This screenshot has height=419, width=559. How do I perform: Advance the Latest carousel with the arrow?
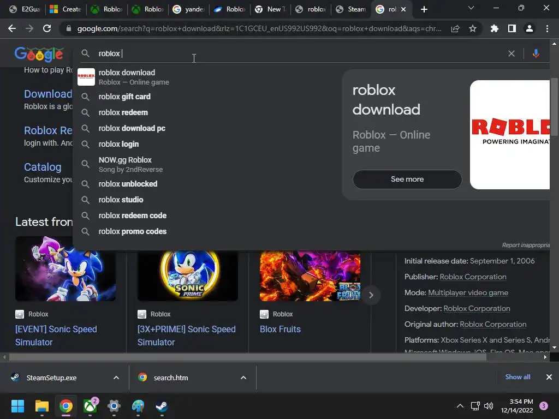(x=371, y=295)
